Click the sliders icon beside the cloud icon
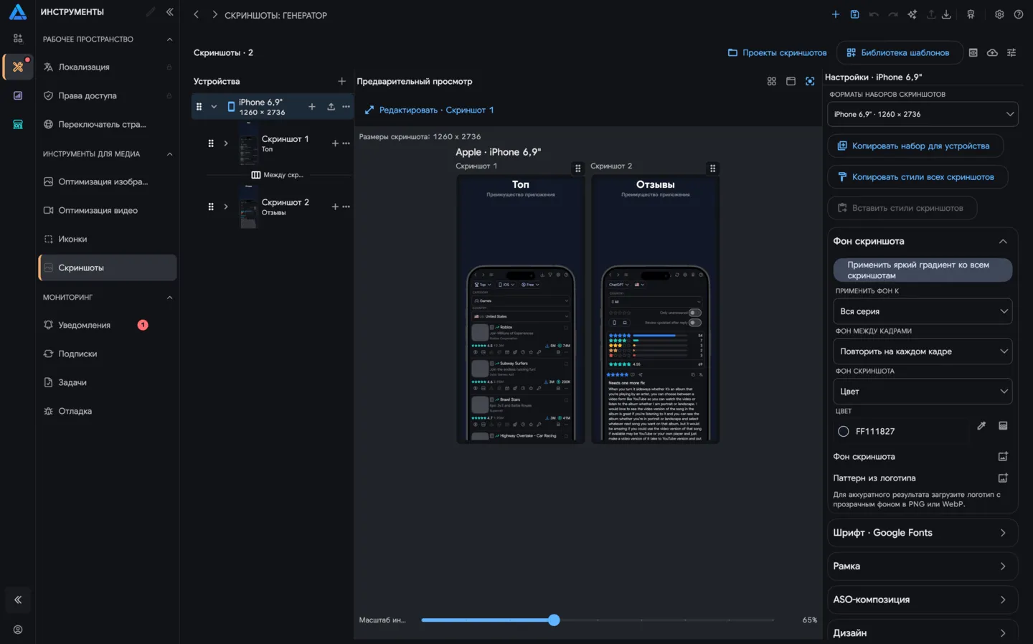Image resolution: width=1033 pixels, height=644 pixels. 1011,52
